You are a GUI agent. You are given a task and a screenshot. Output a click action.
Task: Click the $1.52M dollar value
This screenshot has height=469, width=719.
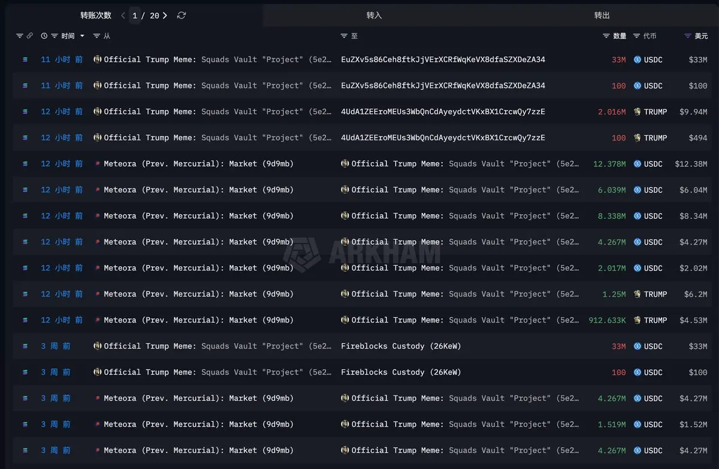pos(693,424)
